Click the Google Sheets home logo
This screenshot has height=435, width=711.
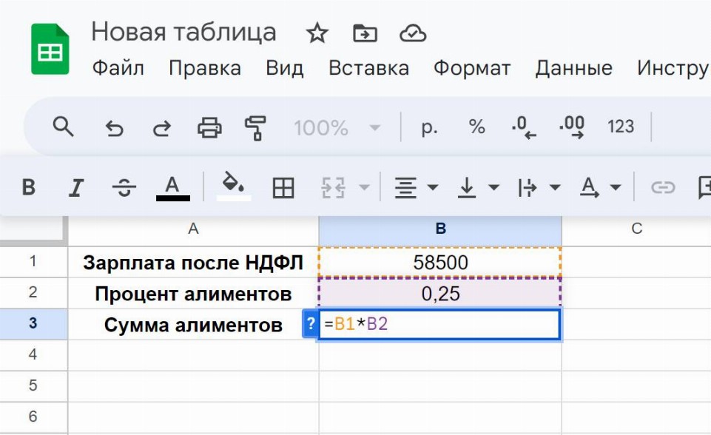click(50, 50)
